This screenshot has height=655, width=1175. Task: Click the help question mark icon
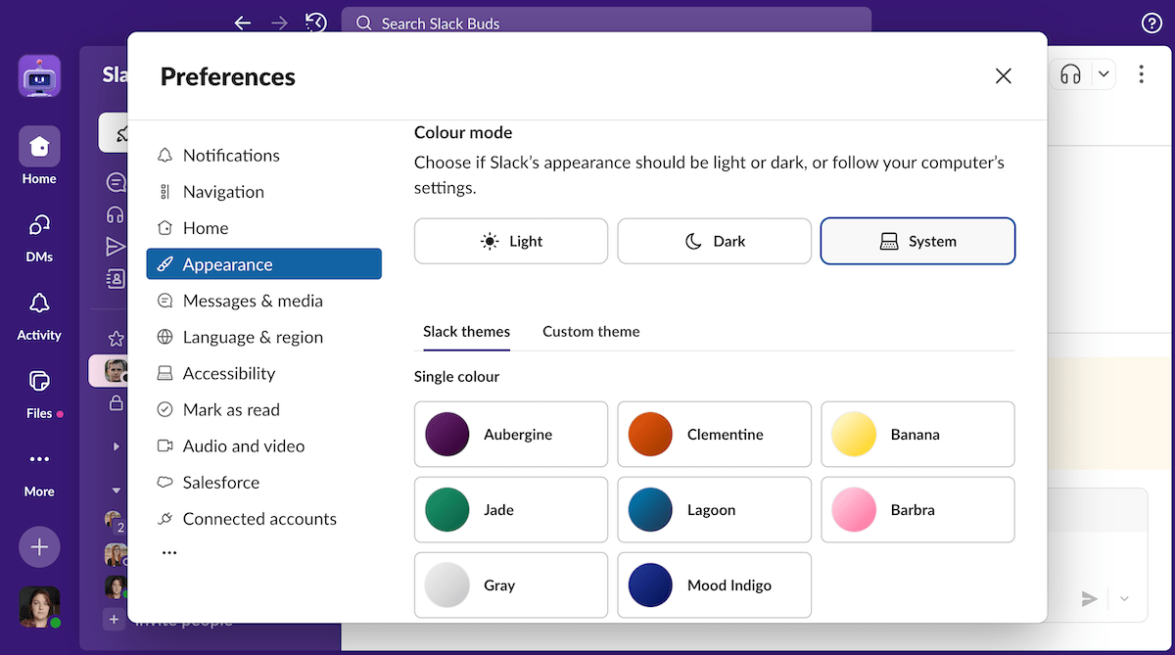(1151, 23)
